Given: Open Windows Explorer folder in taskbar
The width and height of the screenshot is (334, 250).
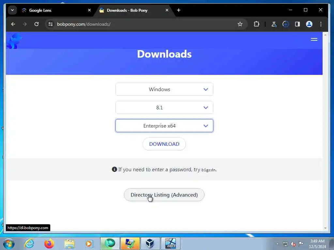Looking at the screenshot, I should [69, 243].
